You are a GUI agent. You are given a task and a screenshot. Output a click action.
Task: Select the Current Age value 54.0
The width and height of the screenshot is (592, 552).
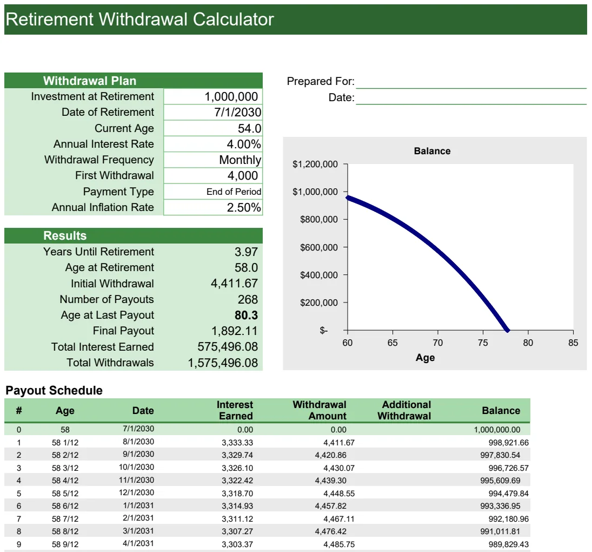[x=213, y=128]
